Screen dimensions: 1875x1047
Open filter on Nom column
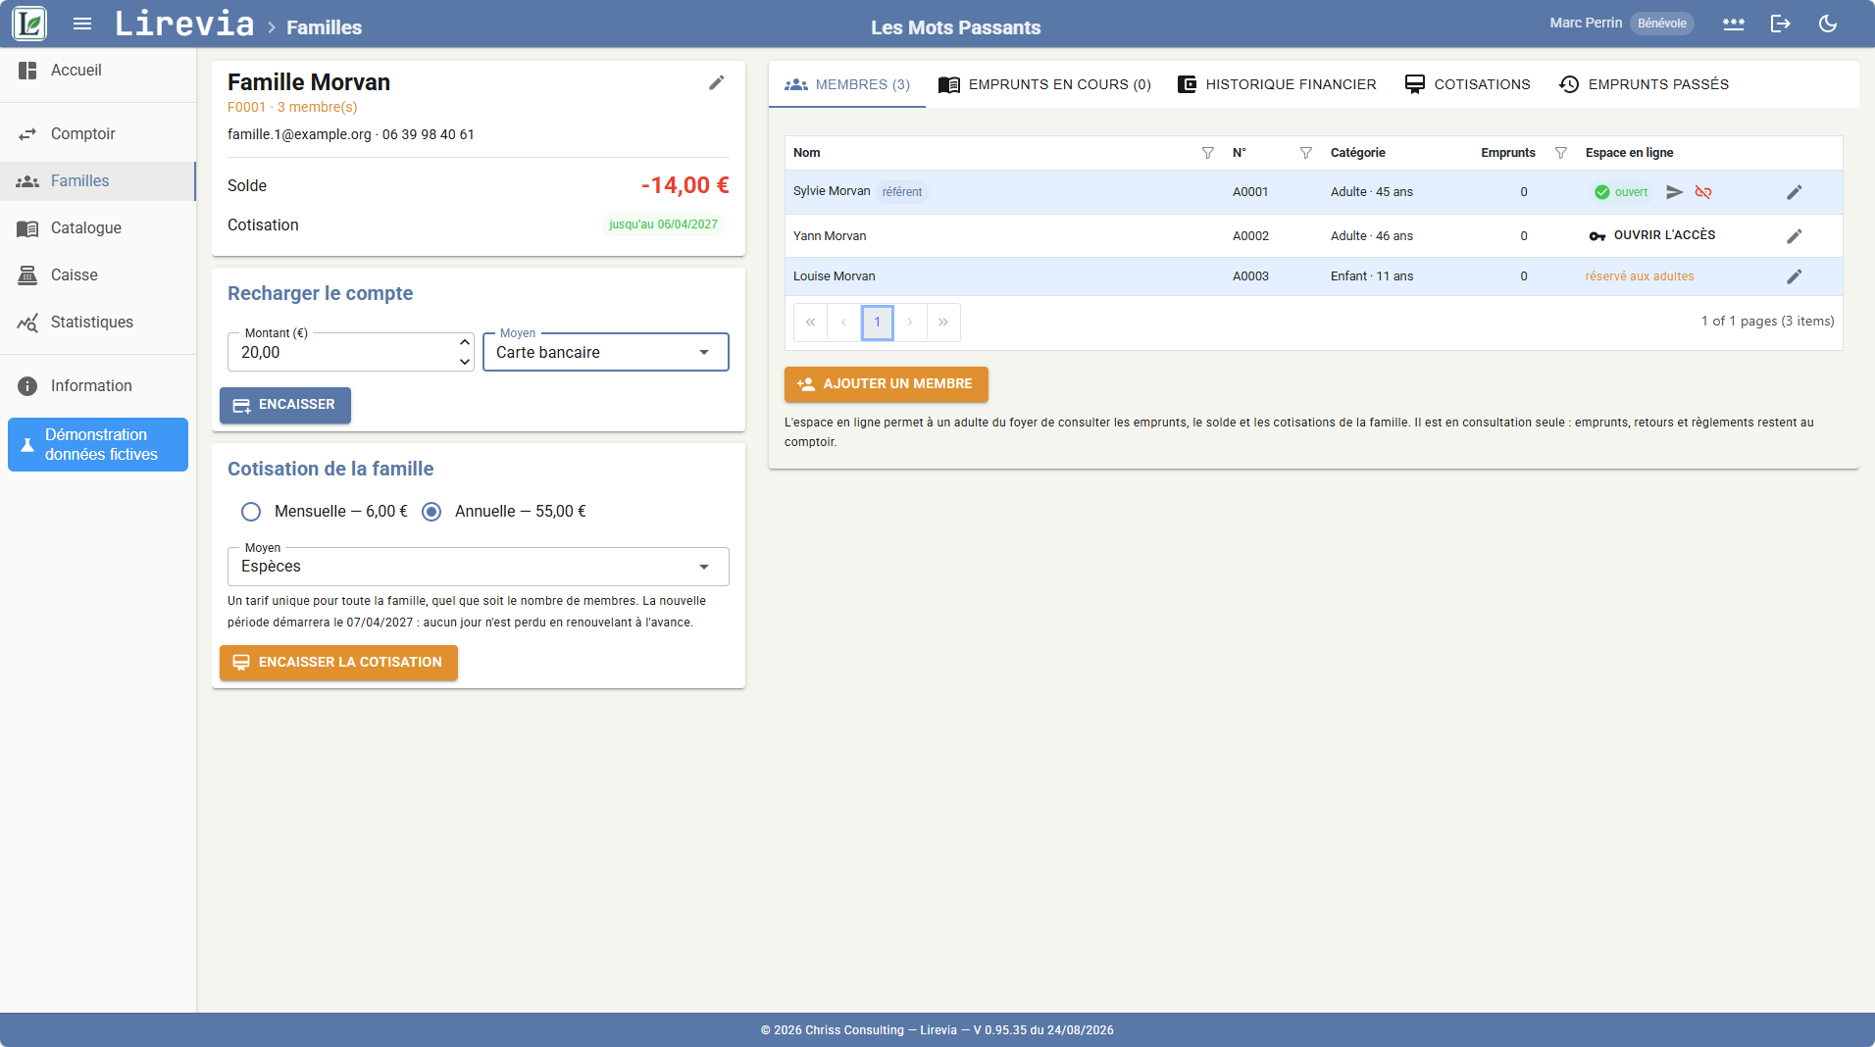1208,153
